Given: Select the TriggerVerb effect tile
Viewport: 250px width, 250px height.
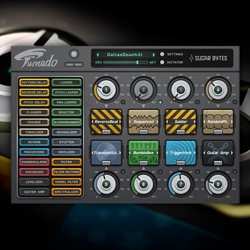Looking at the screenshot, I should (x=181, y=152).
